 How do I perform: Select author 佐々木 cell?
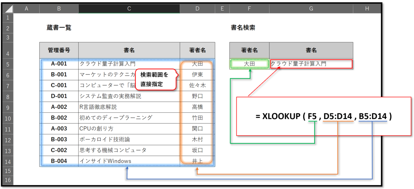coord(197,86)
